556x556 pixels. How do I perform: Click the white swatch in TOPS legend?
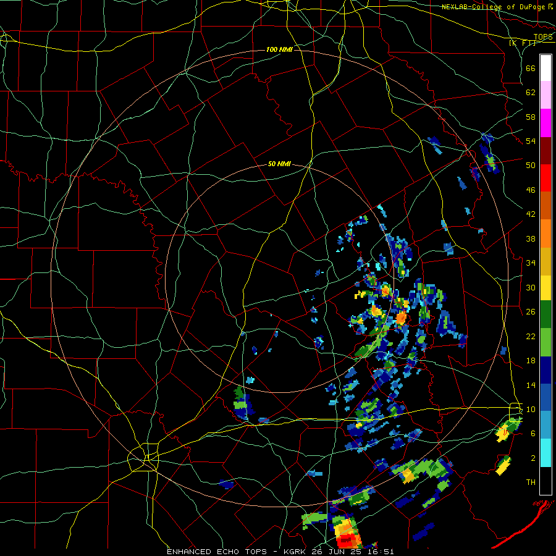click(545, 68)
